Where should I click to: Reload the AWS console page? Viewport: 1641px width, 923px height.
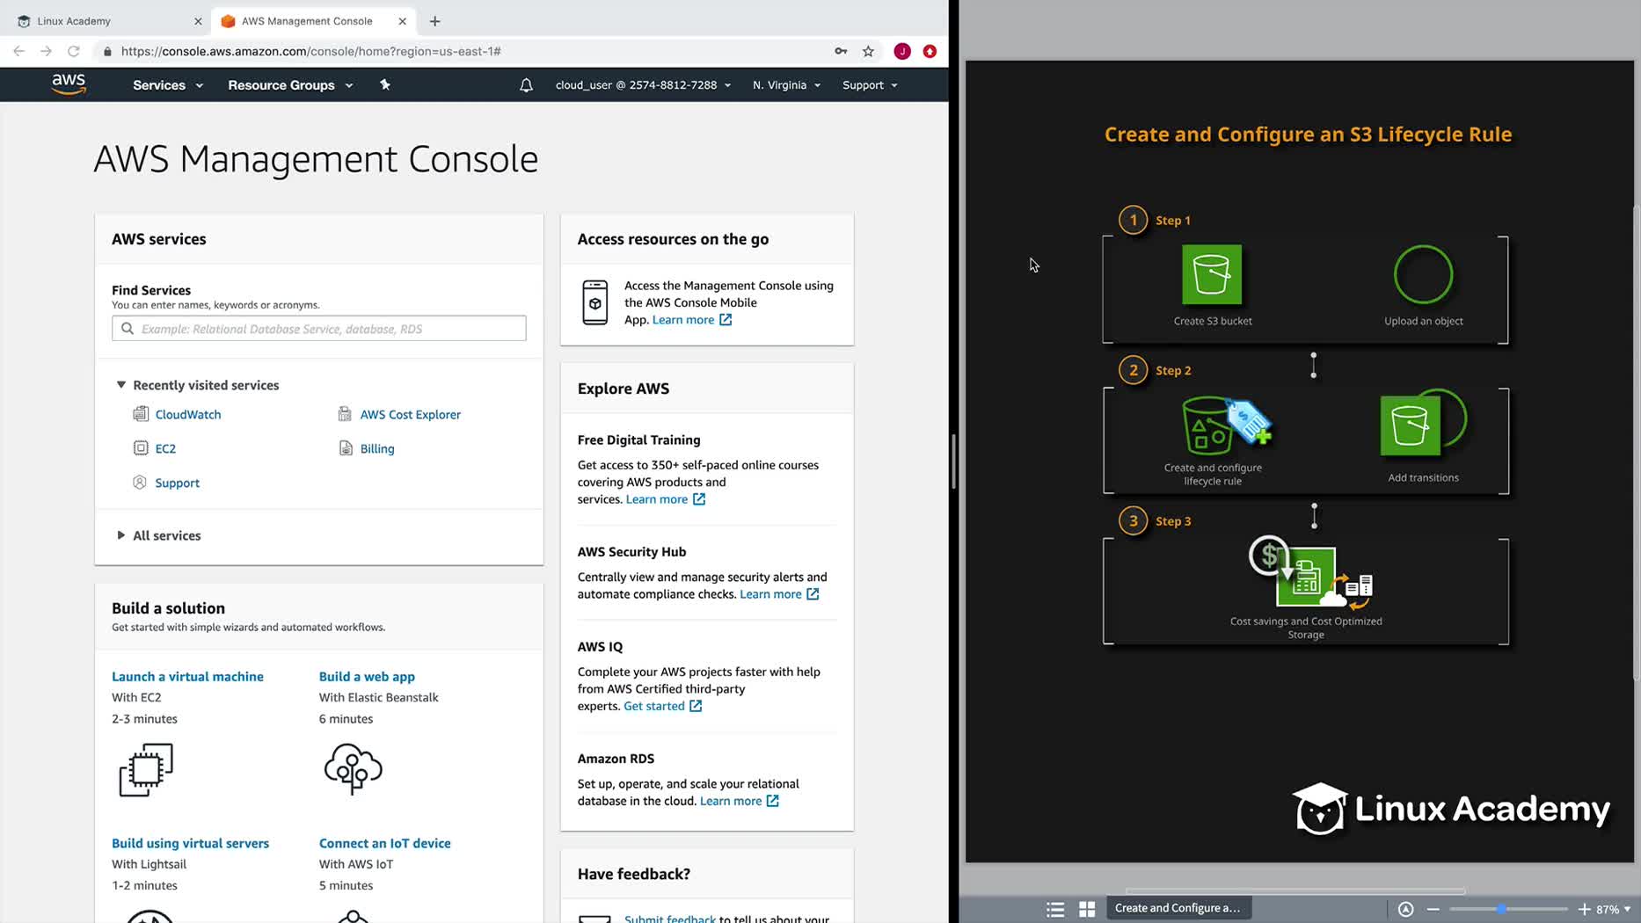click(74, 51)
